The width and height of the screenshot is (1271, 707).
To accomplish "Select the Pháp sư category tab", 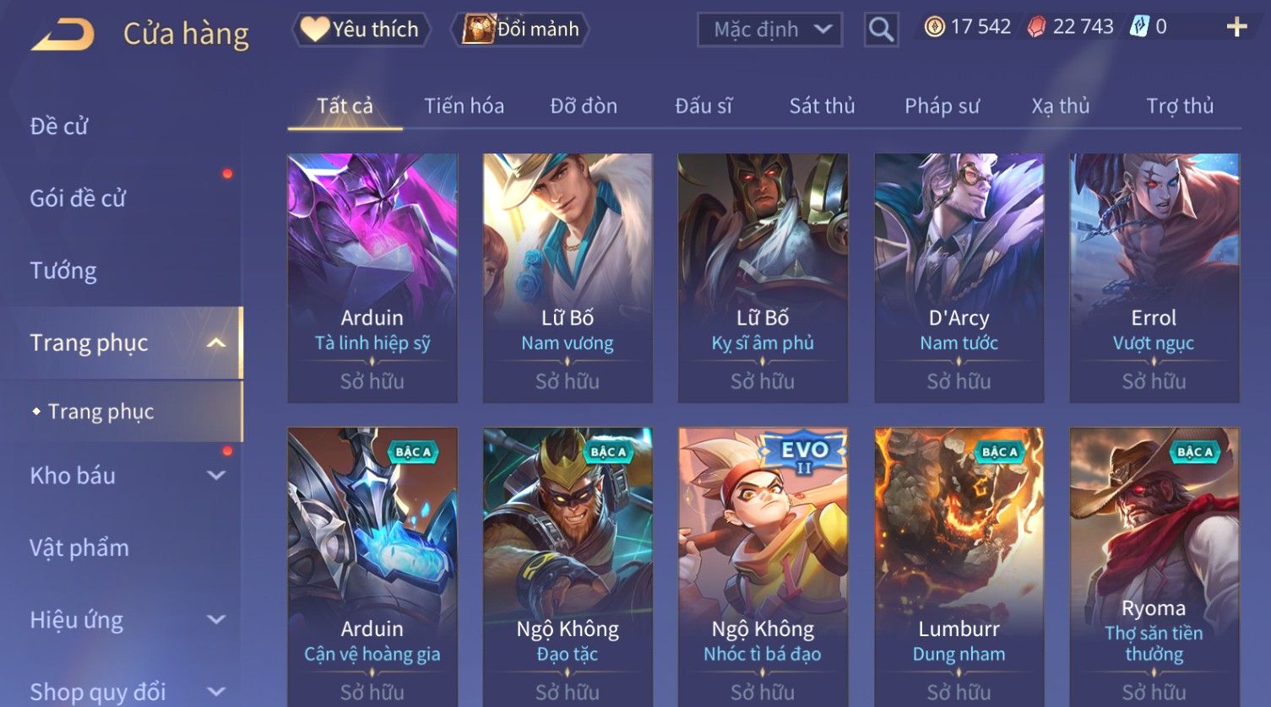I will point(942,105).
